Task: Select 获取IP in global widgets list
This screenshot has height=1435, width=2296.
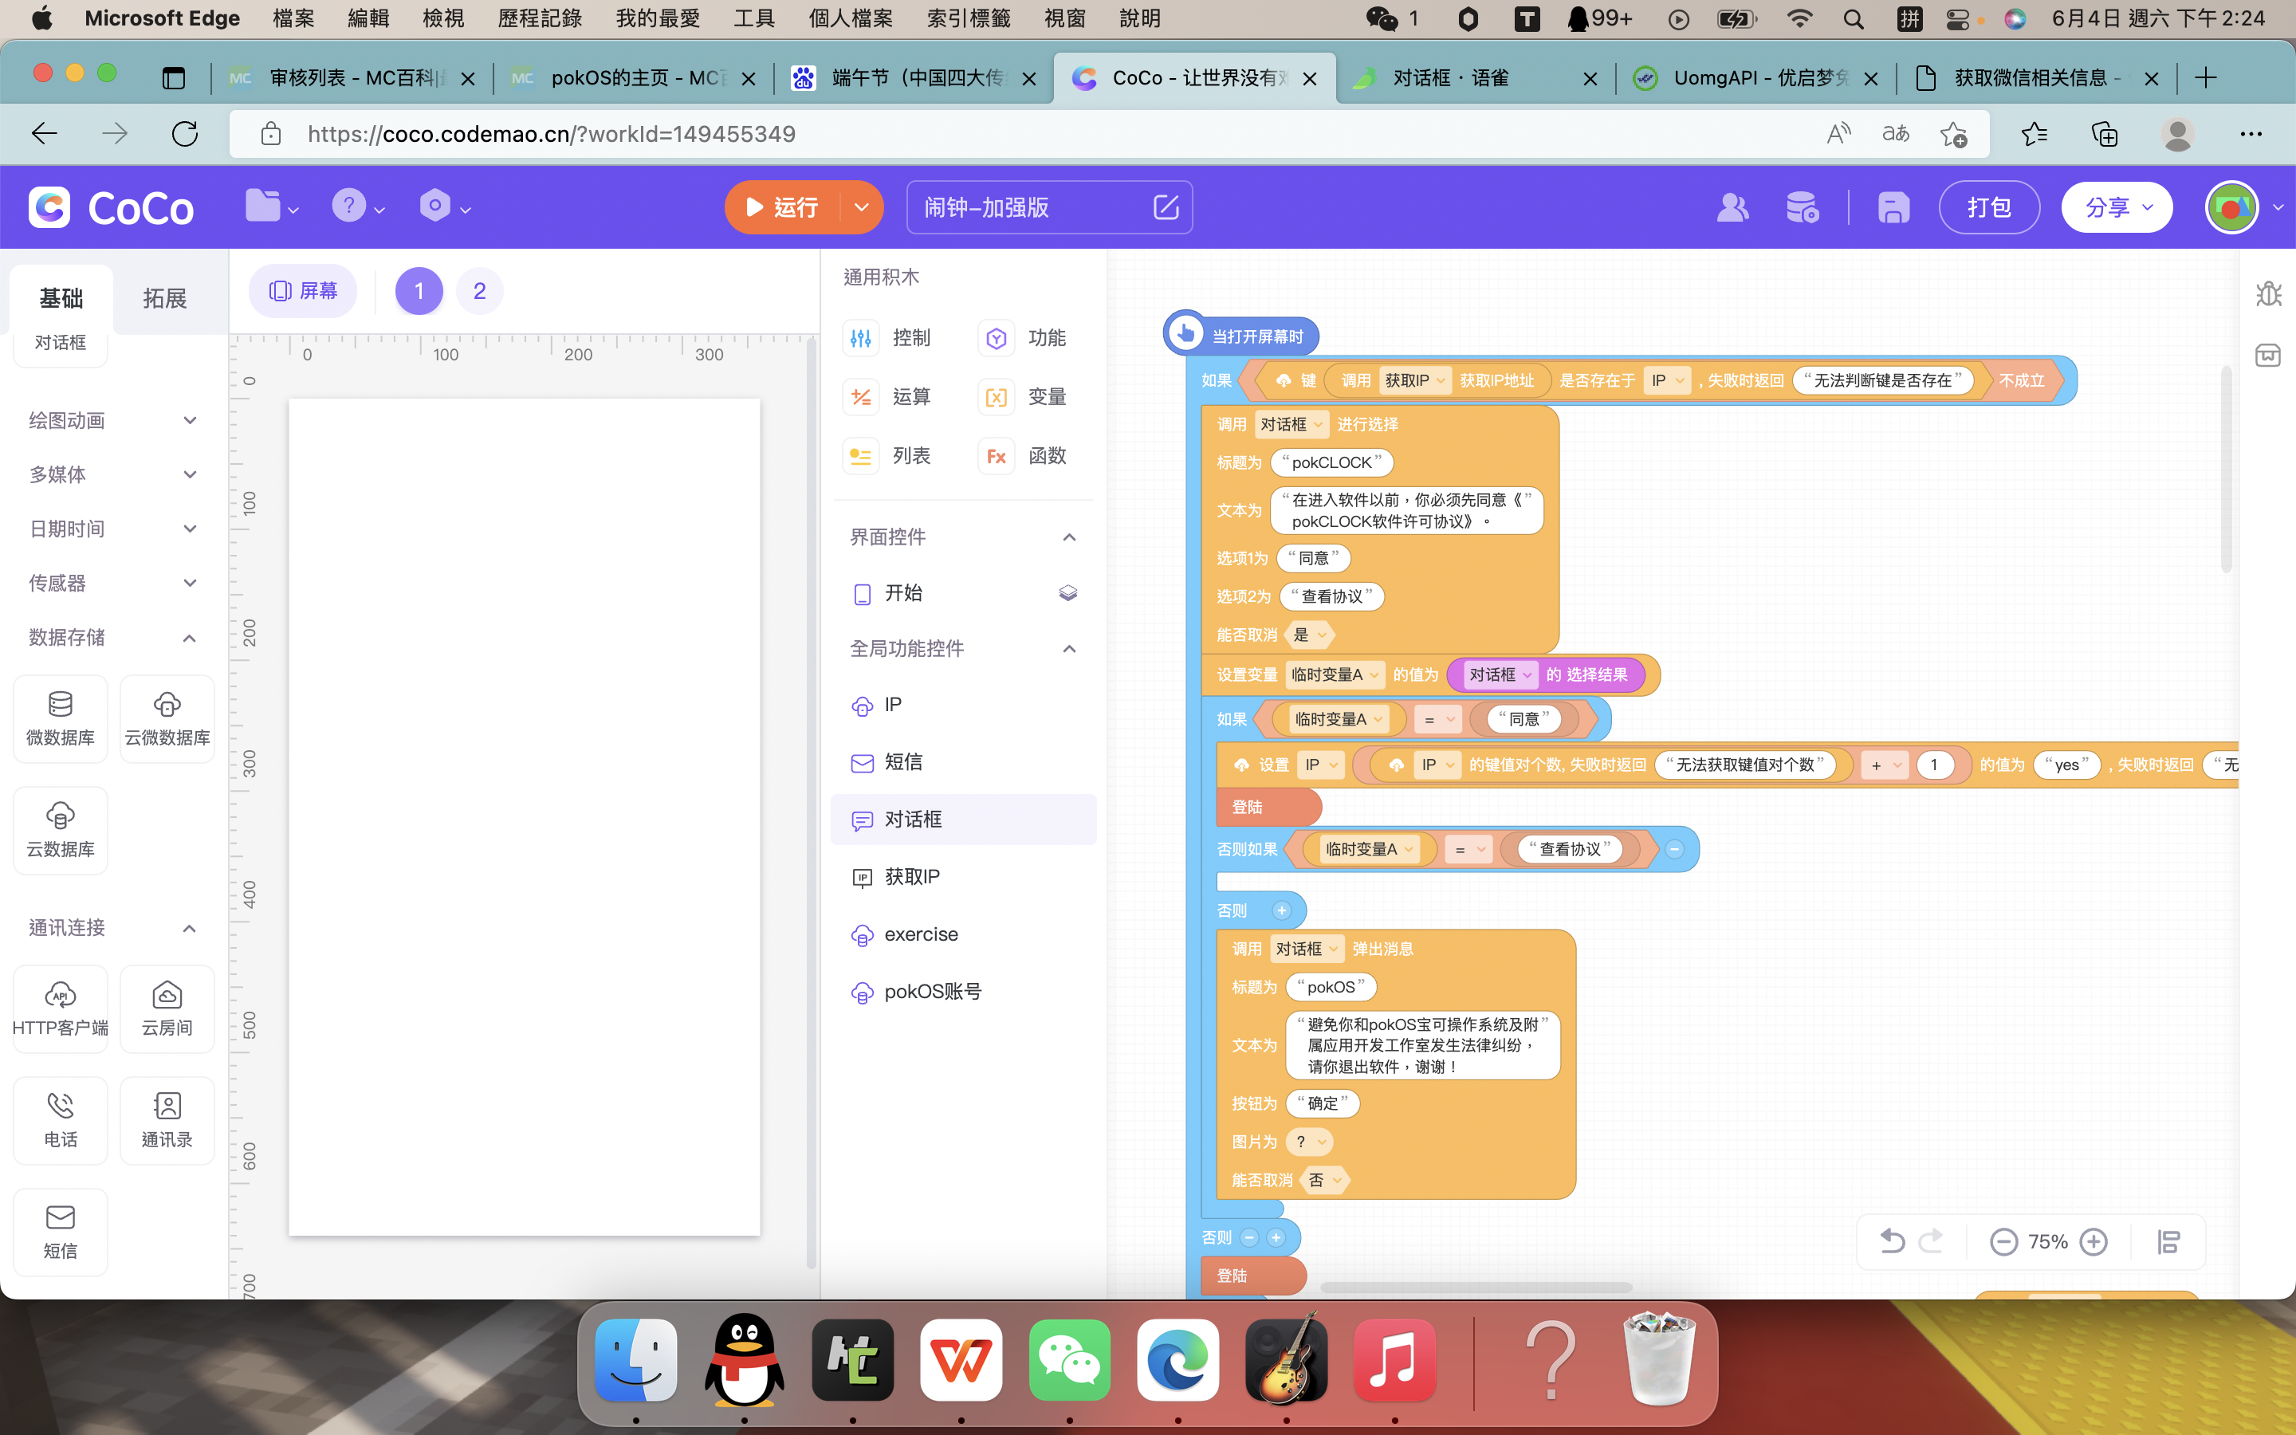Action: click(963, 877)
